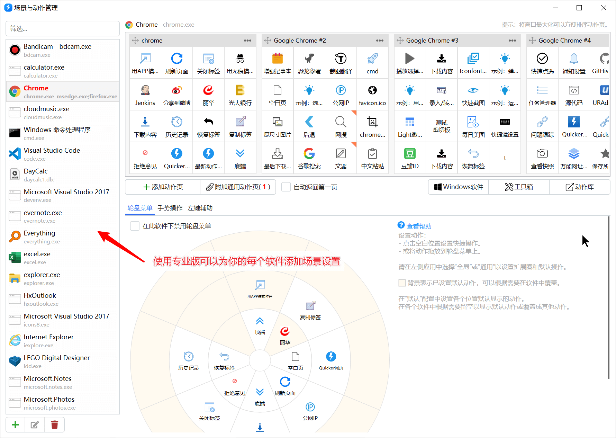Screen dimensions: 616x438
Task: Select Everything in the app list
Action: 63,237
